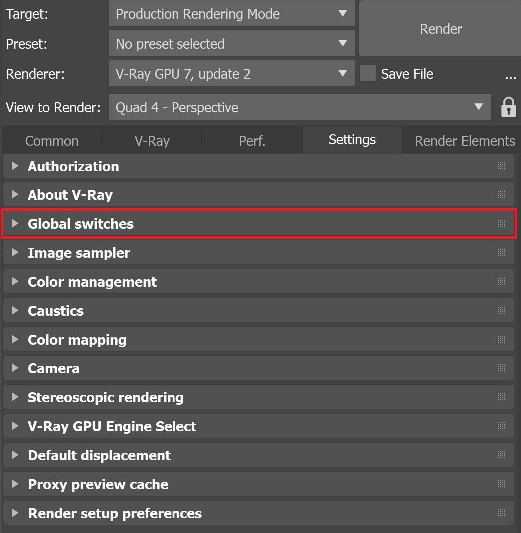Screen dimensions: 521x533
Task: Open the View to Render dropdown
Action: pyautogui.click(x=300, y=107)
